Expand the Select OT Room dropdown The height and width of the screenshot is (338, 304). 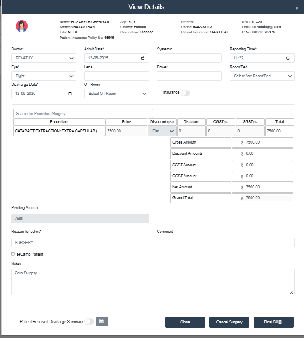click(116, 94)
